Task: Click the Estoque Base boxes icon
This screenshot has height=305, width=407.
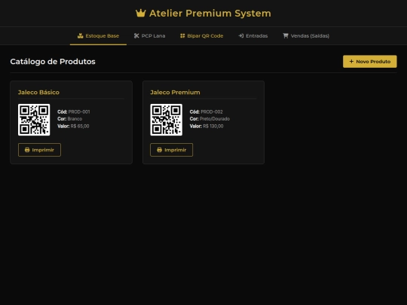Action: point(80,36)
